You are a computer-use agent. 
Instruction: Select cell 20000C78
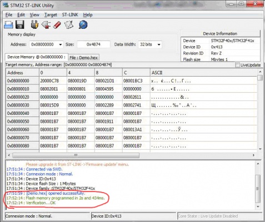53,81
